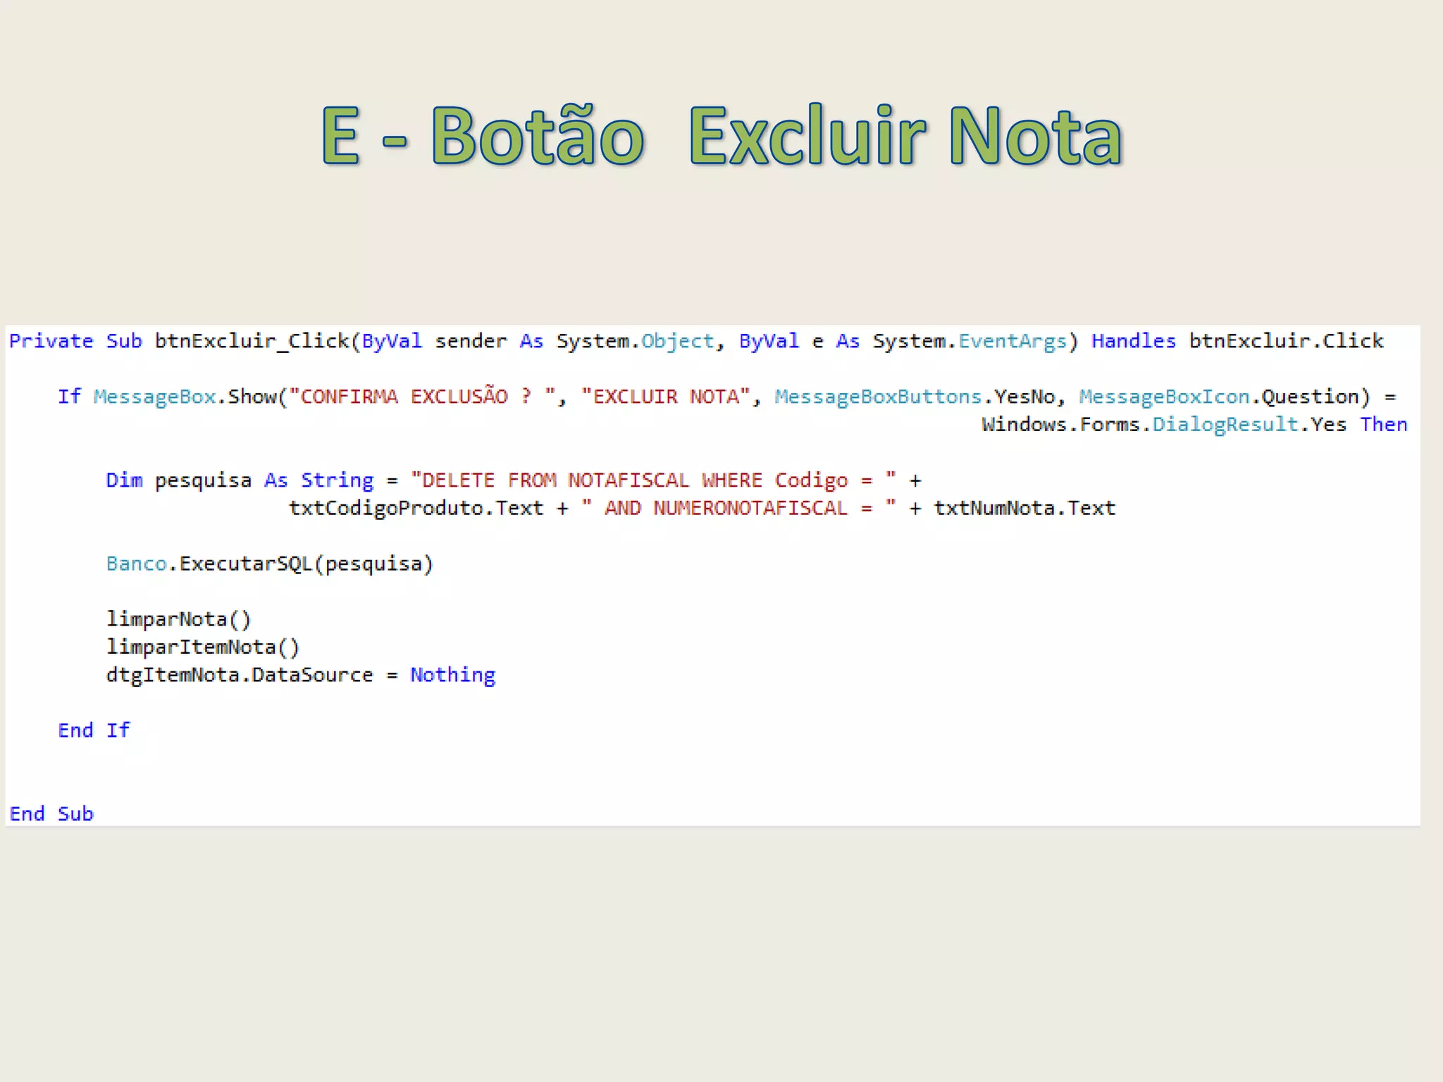Click the 'Banco.ExecutarSQL(pesquisa)' line
Image resolution: width=1443 pixels, height=1082 pixels.
tap(270, 564)
